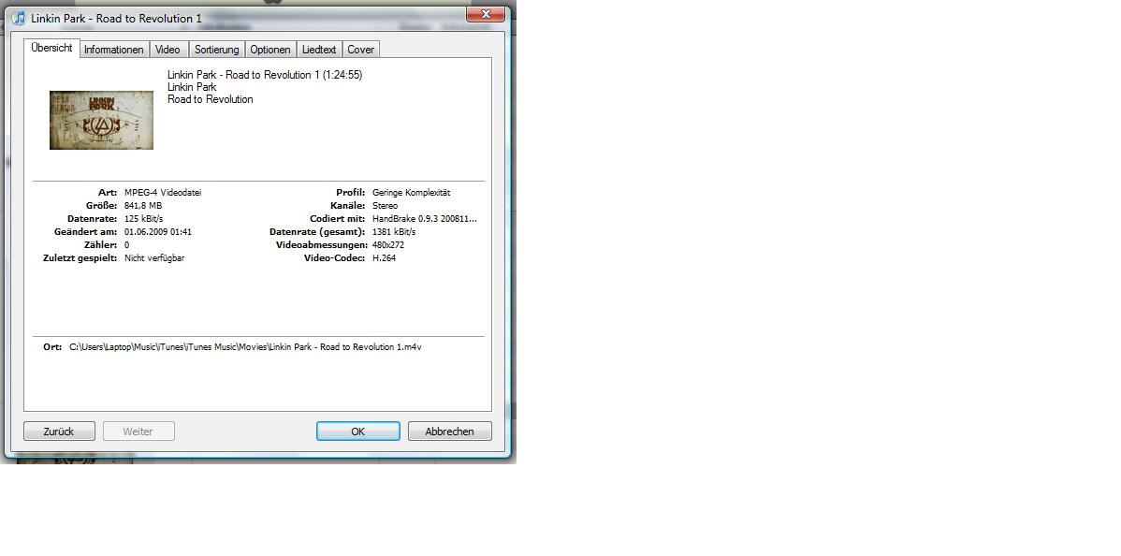The height and width of the screenshot is (556, 1121).
Task: Close the Linkin Park info dialog
Action: [487, 14]
